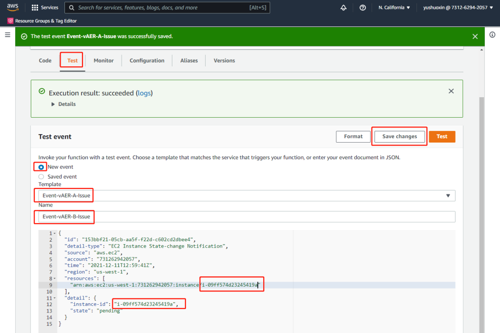Click the Save changes button
Screen dimensions: 500x333
coord(399,137)
